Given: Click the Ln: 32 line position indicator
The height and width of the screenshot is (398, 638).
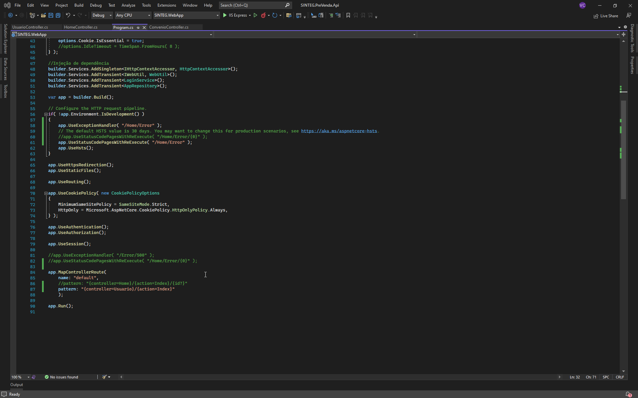Looking at the screenshot, I should [575, 377].
